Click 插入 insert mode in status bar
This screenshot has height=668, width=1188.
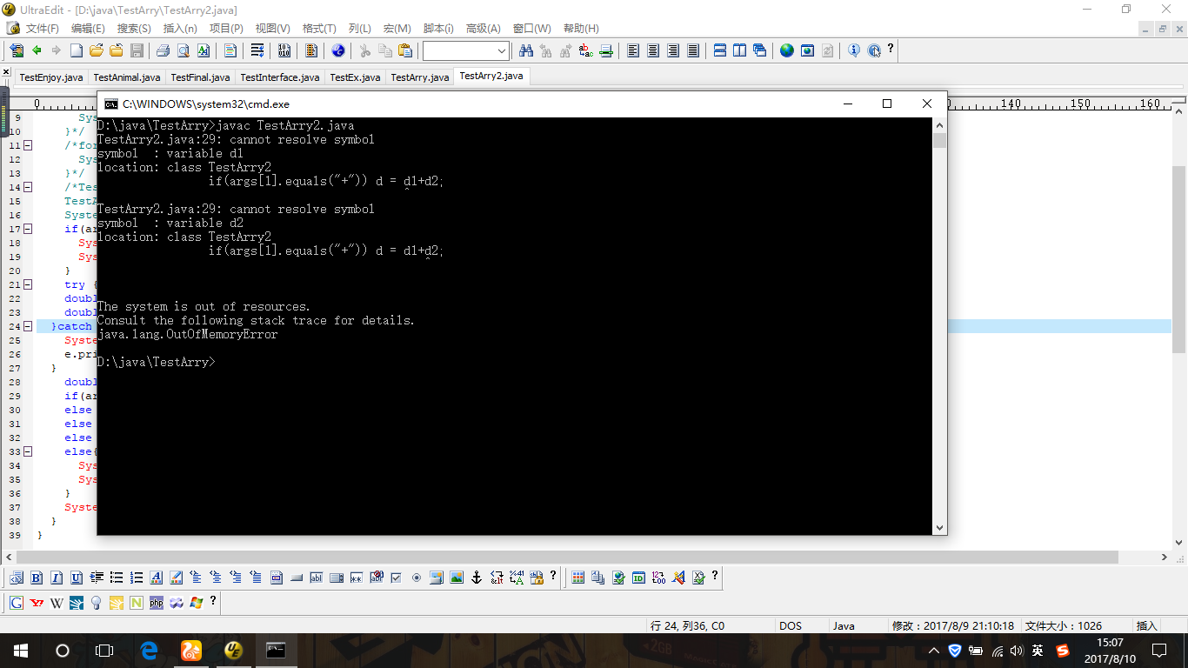point(1147,625)
